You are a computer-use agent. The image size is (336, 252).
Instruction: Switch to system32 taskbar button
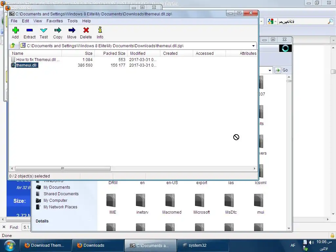[x=203, y=245]
